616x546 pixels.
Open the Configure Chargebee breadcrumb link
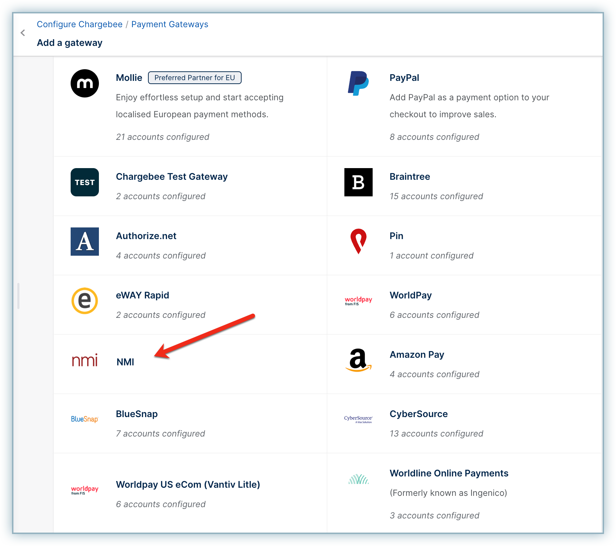pyautogui.click(x=79, y=24)
